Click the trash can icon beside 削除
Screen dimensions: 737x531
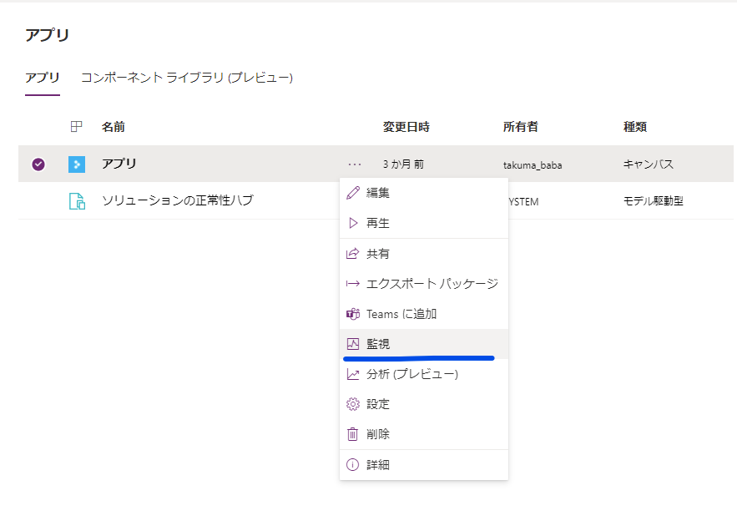tap(352, 434)
